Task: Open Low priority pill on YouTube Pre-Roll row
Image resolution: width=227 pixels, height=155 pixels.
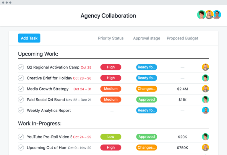Action: (x=111, y=137)
